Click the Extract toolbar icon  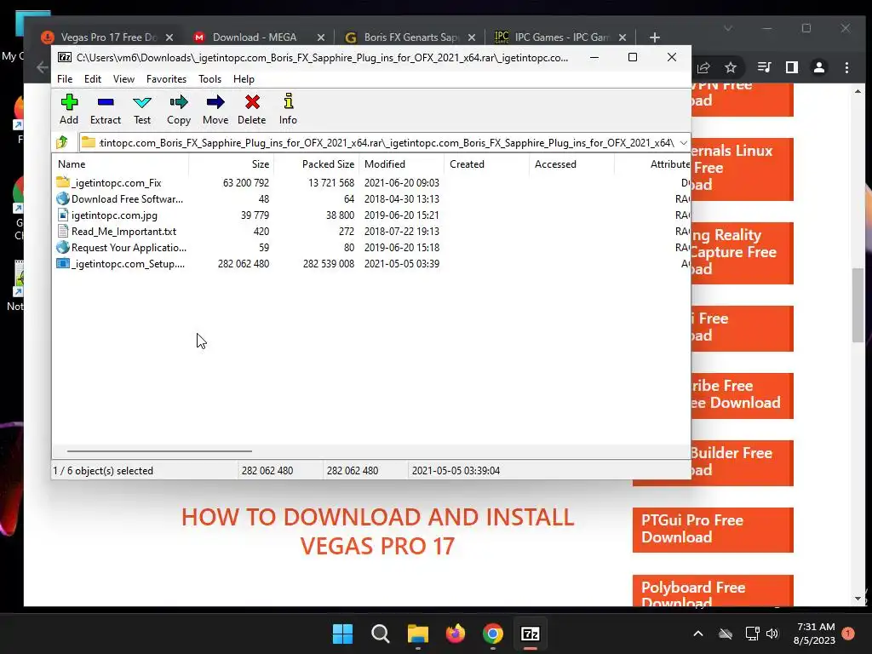click(x=105, y=109)
